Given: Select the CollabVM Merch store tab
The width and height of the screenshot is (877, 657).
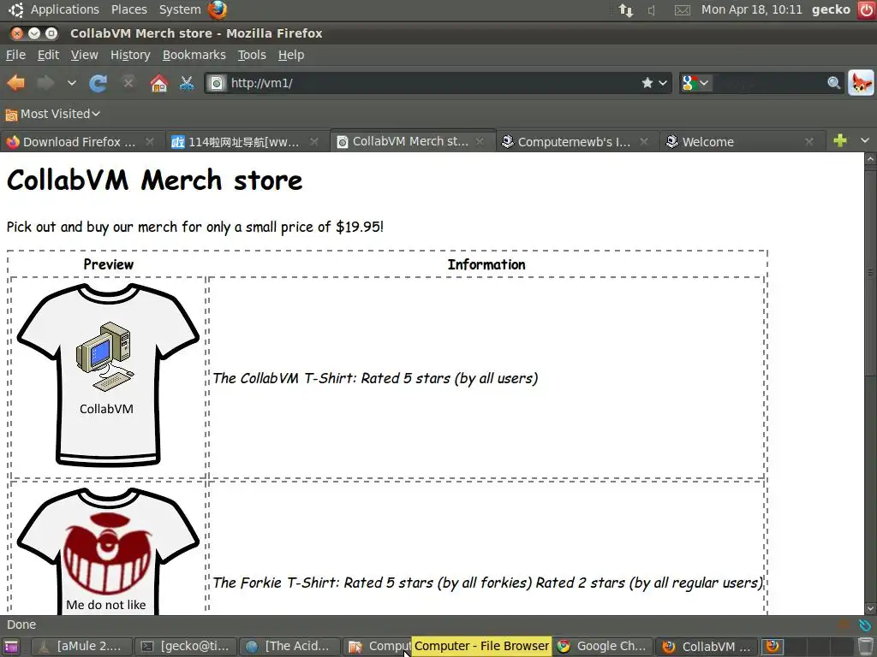Looking at the screenshot, I should coord(410,142).
